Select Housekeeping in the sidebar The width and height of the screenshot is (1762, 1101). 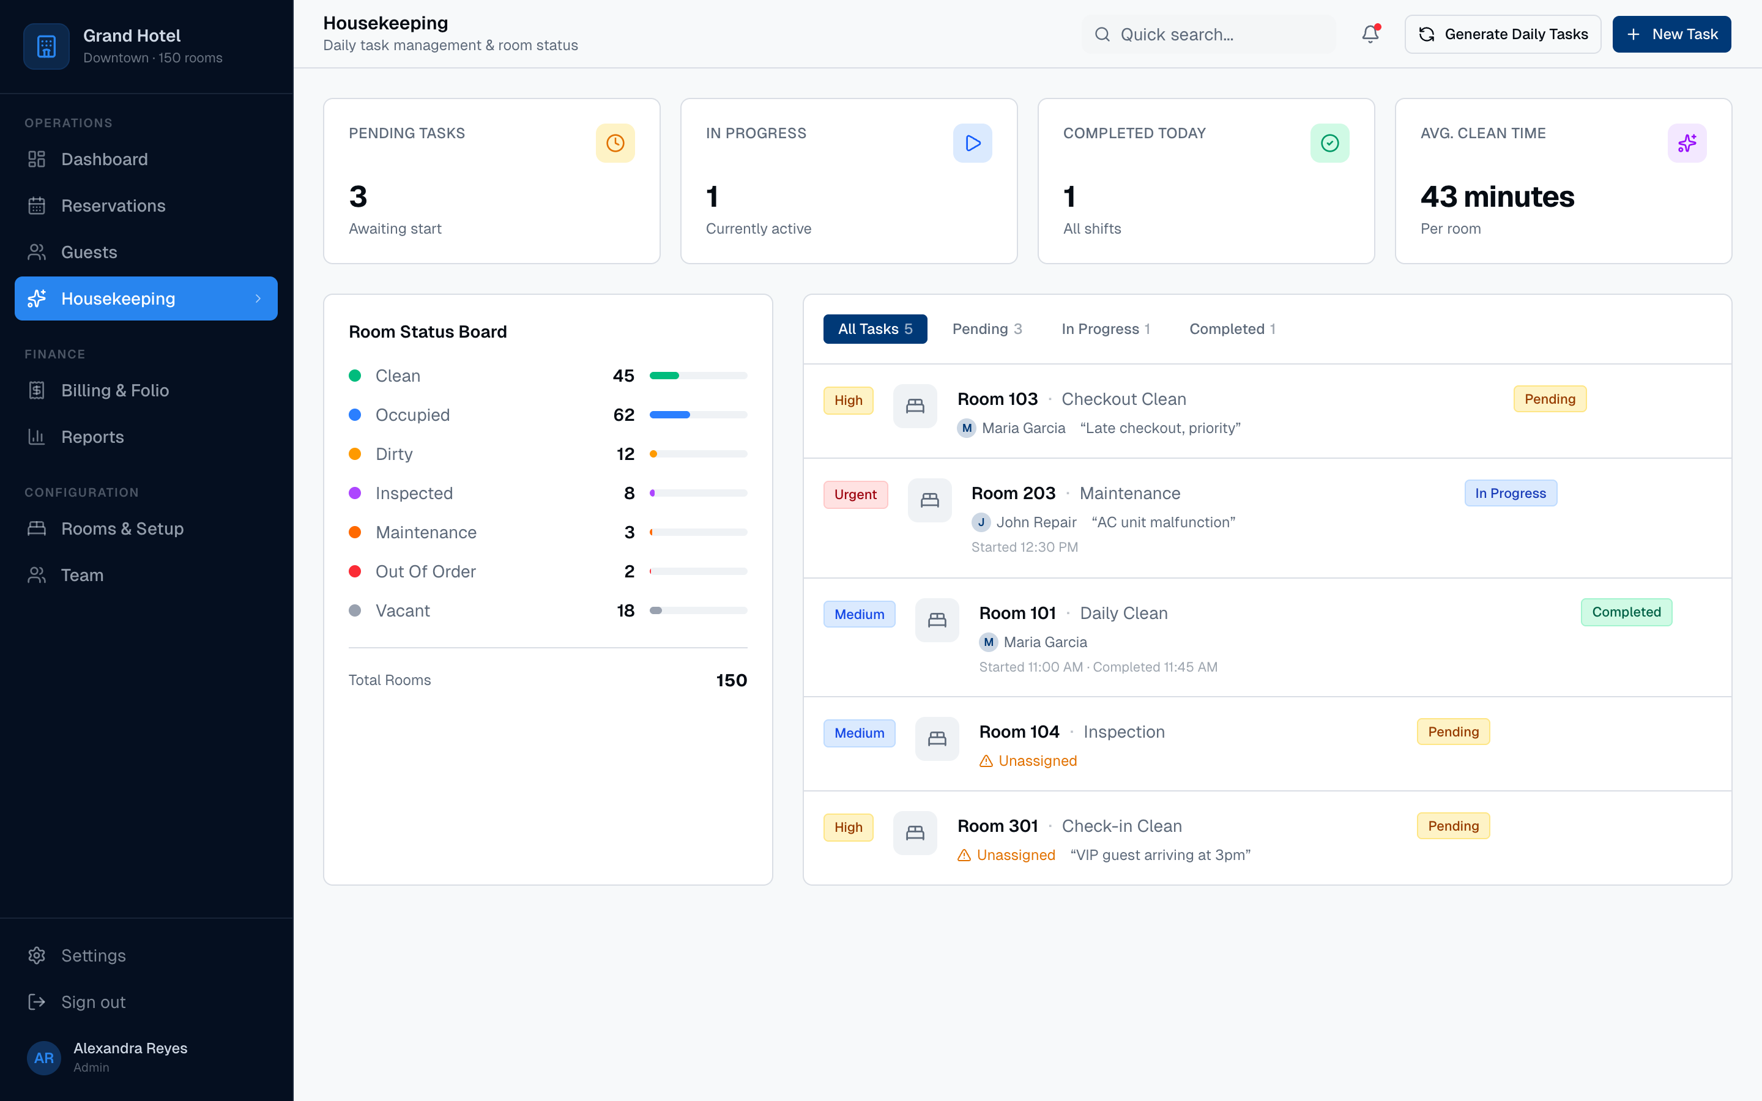(x=146, y=298)
